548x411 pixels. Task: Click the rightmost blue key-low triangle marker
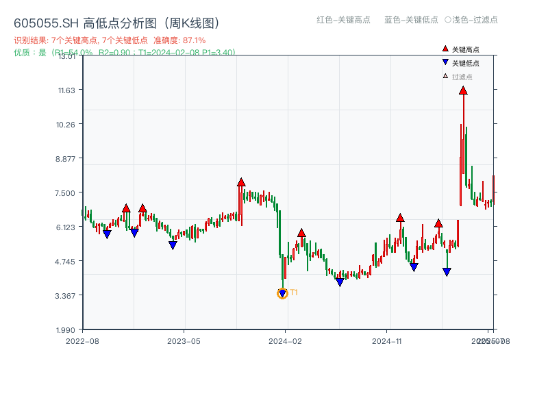(x=447, y=272)
